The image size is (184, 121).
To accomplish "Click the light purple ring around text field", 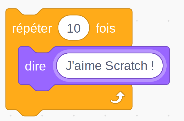I will pos(110,51).
